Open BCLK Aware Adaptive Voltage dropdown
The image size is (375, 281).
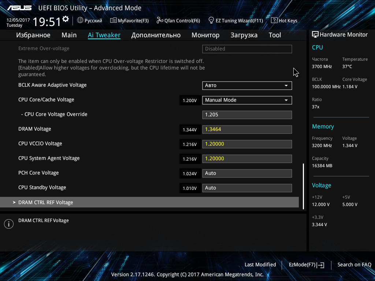(247, 86)
